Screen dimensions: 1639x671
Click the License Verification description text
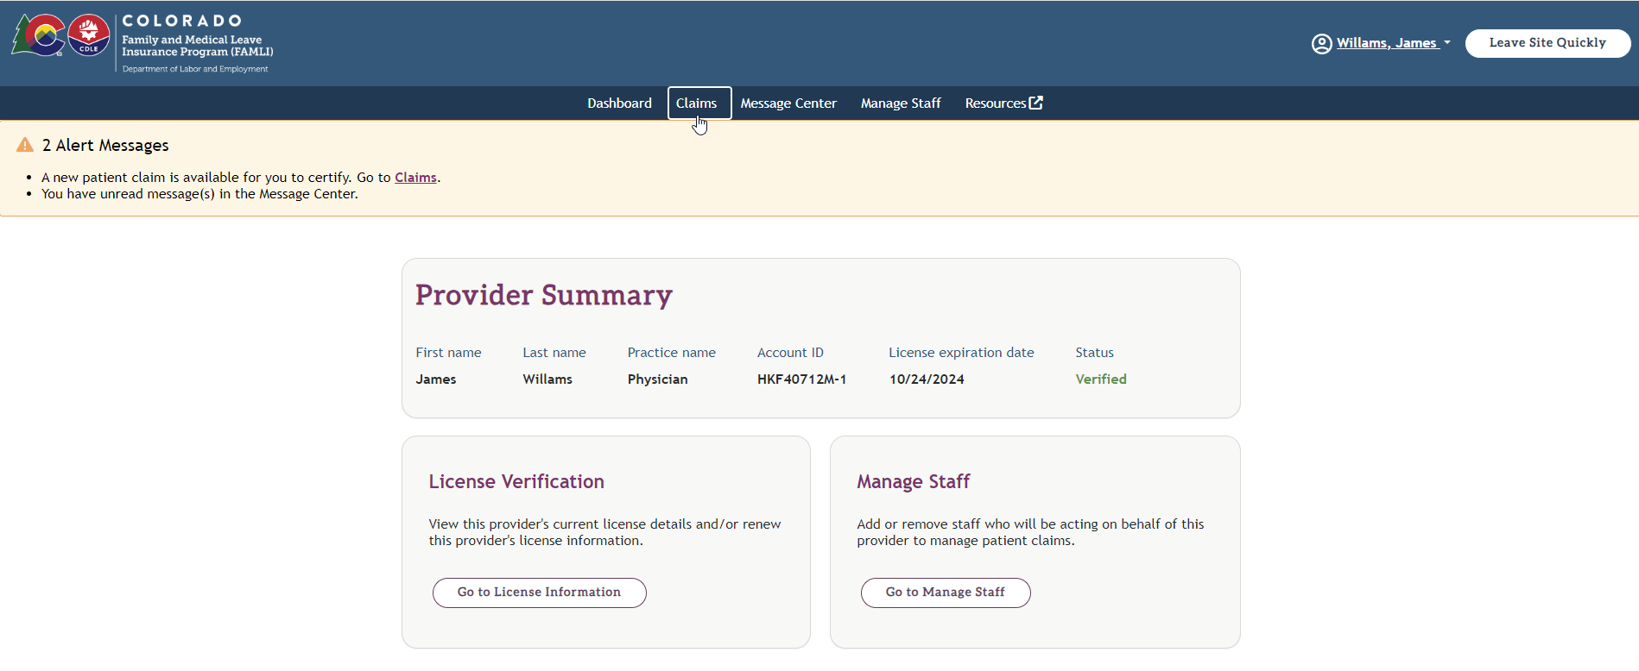[604, 532]
